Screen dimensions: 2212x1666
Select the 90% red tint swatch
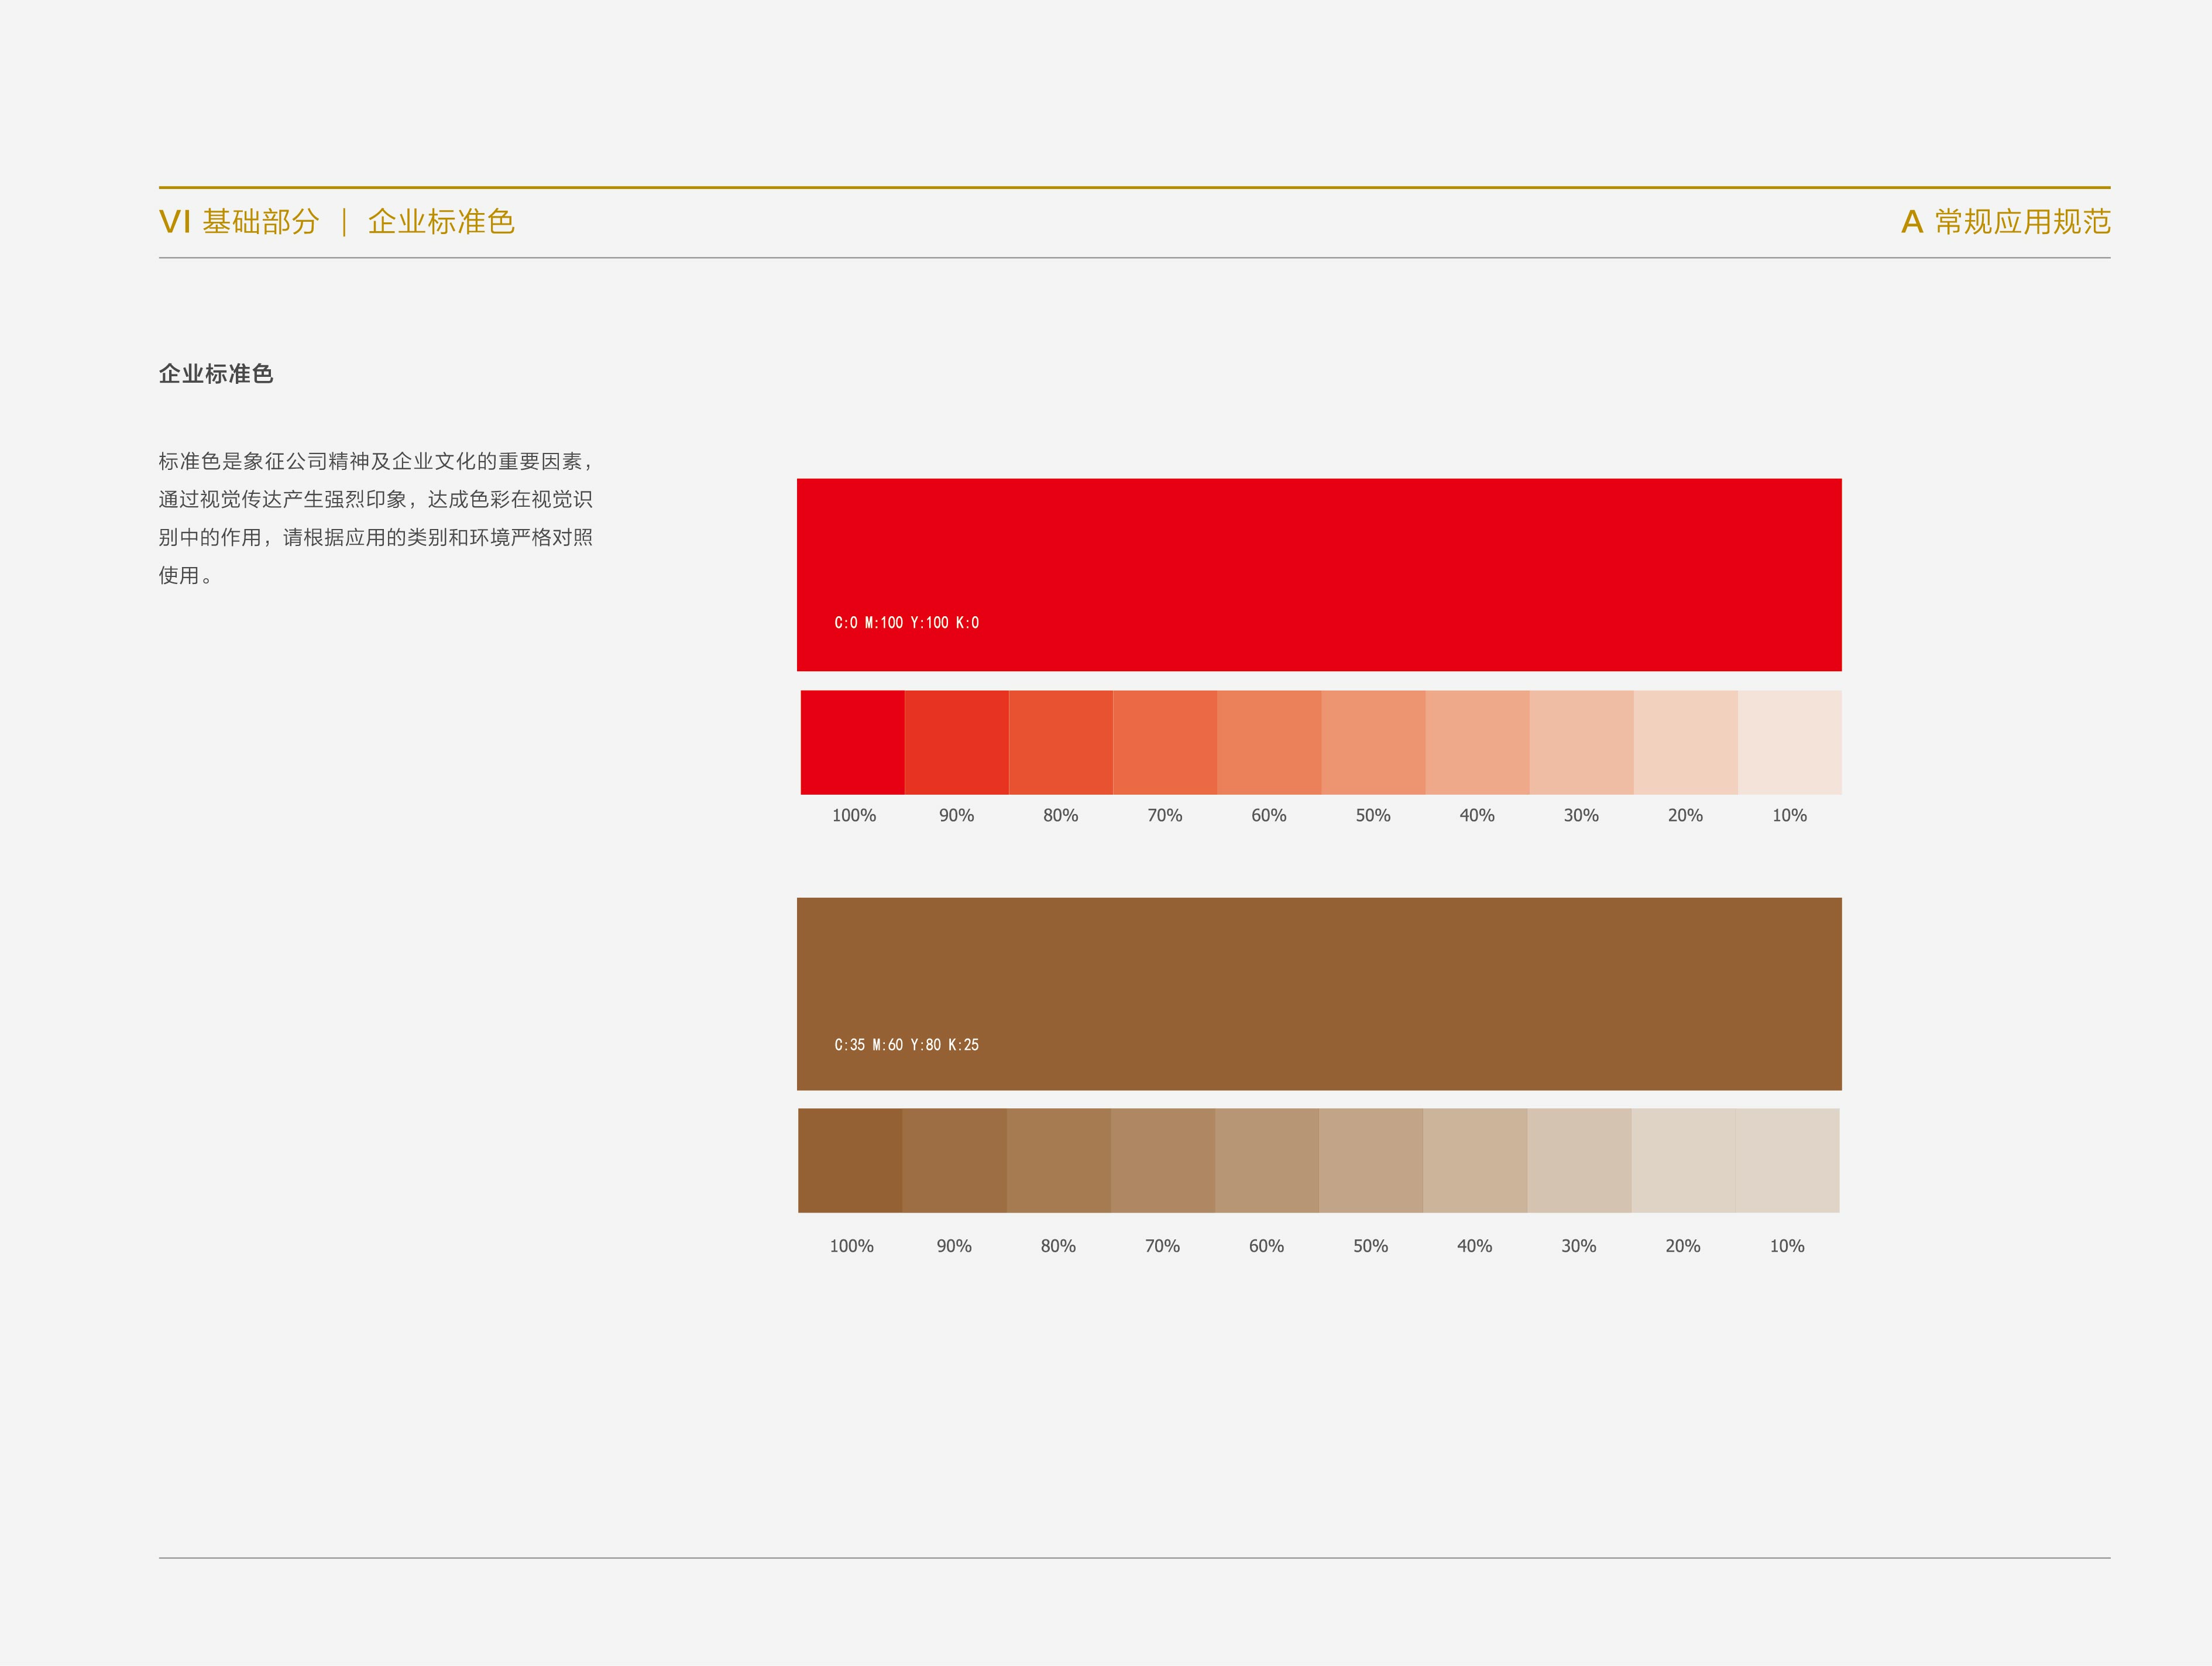(956, 742)
